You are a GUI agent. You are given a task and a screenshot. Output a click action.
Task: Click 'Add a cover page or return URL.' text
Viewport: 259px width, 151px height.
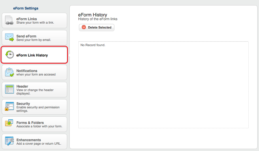point(39,144)
